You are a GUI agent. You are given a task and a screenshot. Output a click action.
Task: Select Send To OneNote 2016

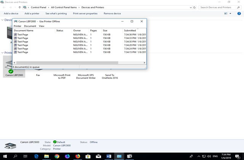tap(110, 77)
